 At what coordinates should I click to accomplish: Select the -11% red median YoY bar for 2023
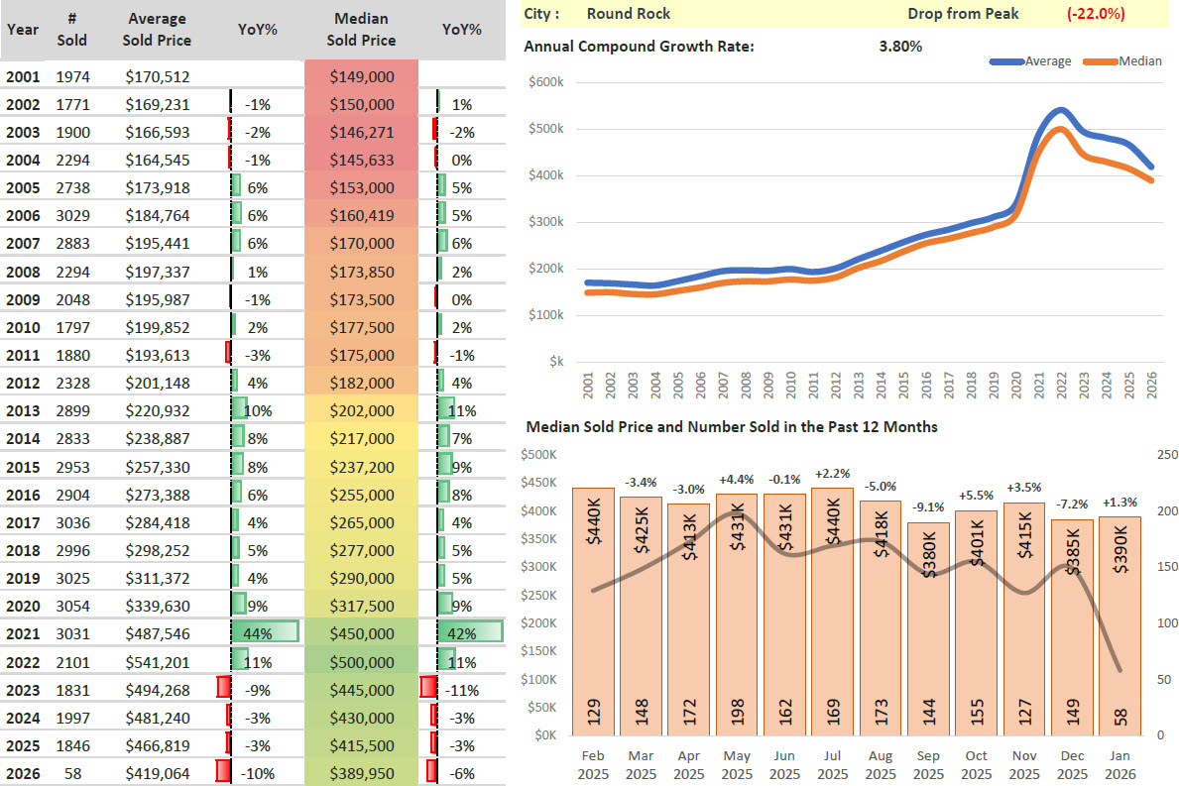pos(428,689)
